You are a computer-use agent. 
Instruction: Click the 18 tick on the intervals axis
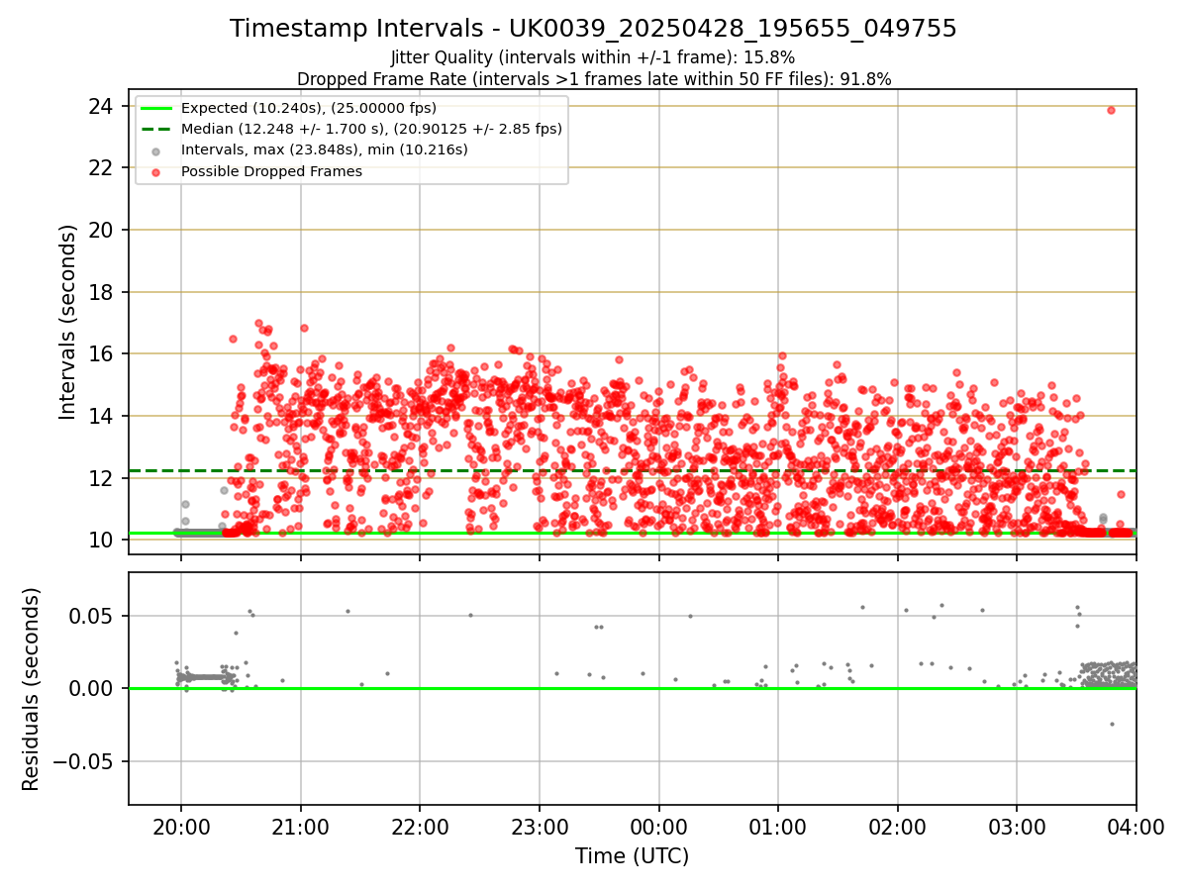[102, 292]
